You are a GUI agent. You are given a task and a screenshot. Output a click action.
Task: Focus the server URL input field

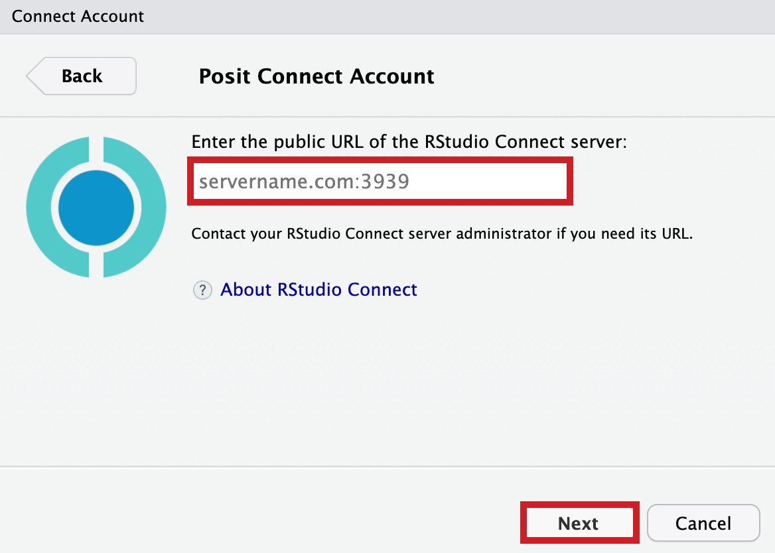click(x=380, y=181)
